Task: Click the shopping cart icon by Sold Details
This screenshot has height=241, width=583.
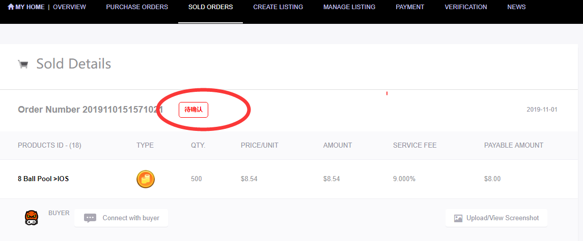Action: point(23,64)
